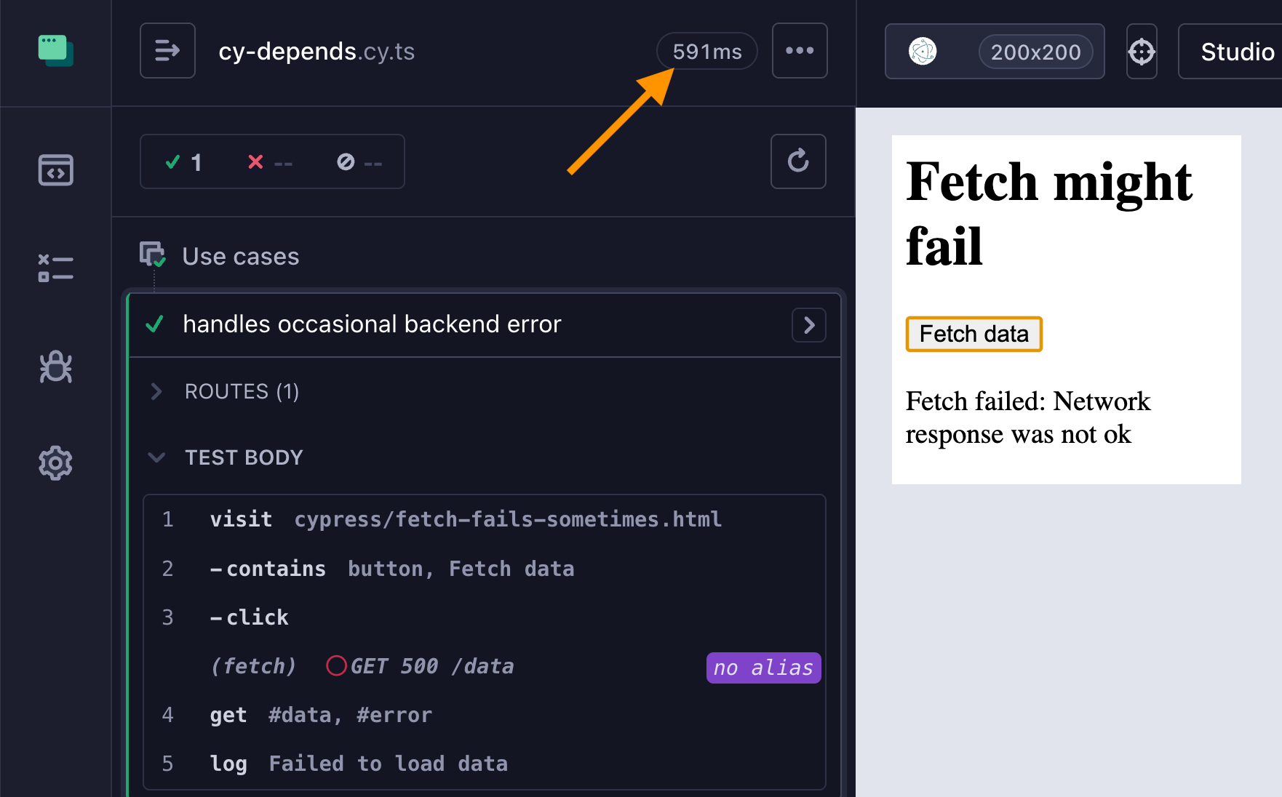Viewport: 1282px width, 797px height.
Task: Select the visit command log entry
Action: [x=485, y=519]
